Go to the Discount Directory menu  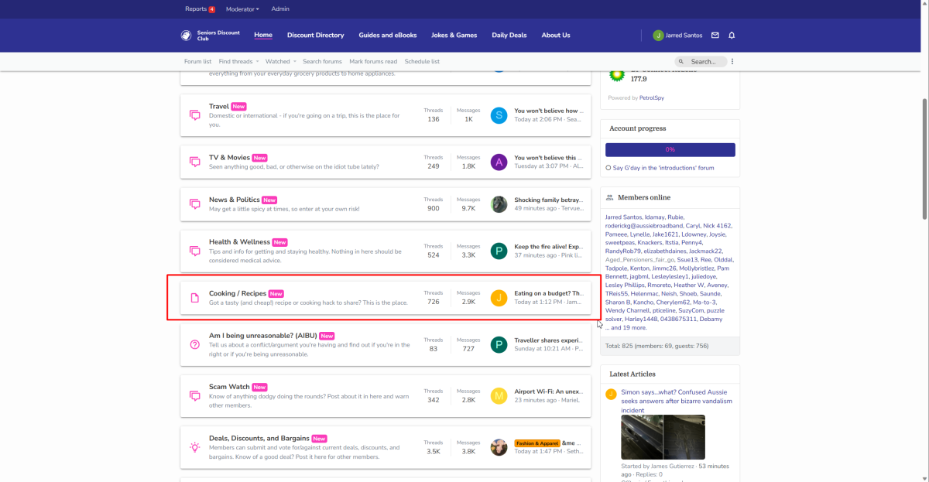pyautogui.click(x=315, y=36)
